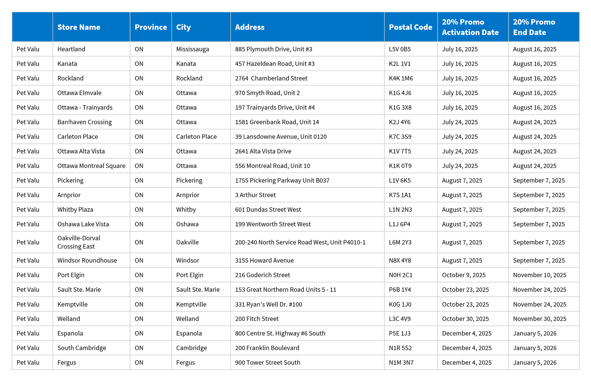Click the Carleton Place city cell
The height and width of the screenshot is (382, 591).
point(196,137)
